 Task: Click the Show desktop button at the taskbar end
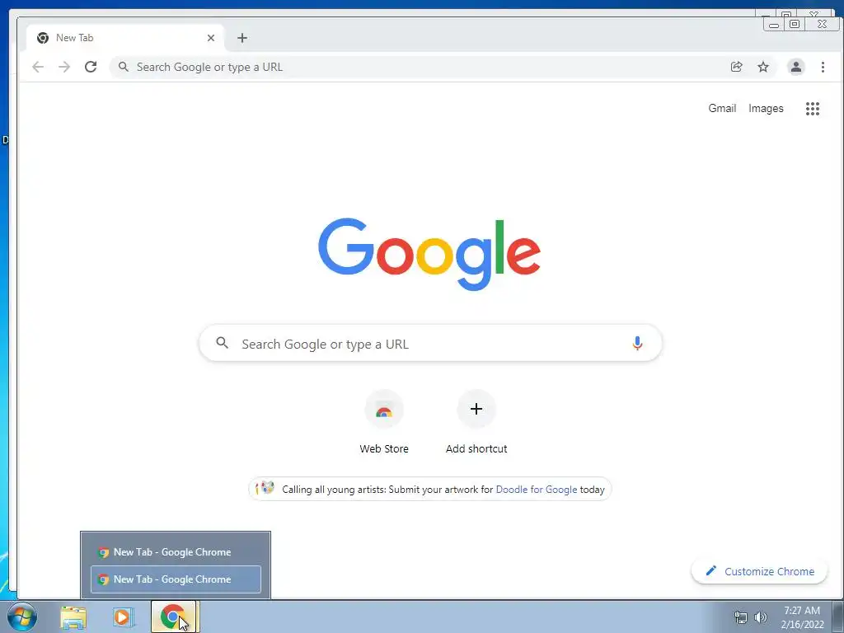838,617
